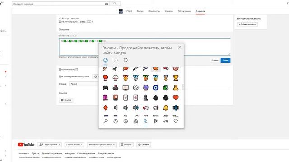
Task: Insert the slot machine emoji
Action: [126, 88]
